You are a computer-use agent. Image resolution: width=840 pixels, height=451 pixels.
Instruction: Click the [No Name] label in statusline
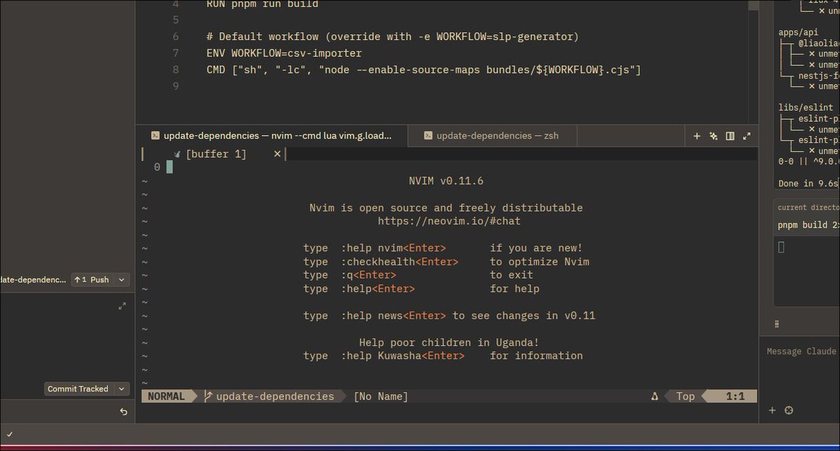pyautogui.click(x=381, y=396)
